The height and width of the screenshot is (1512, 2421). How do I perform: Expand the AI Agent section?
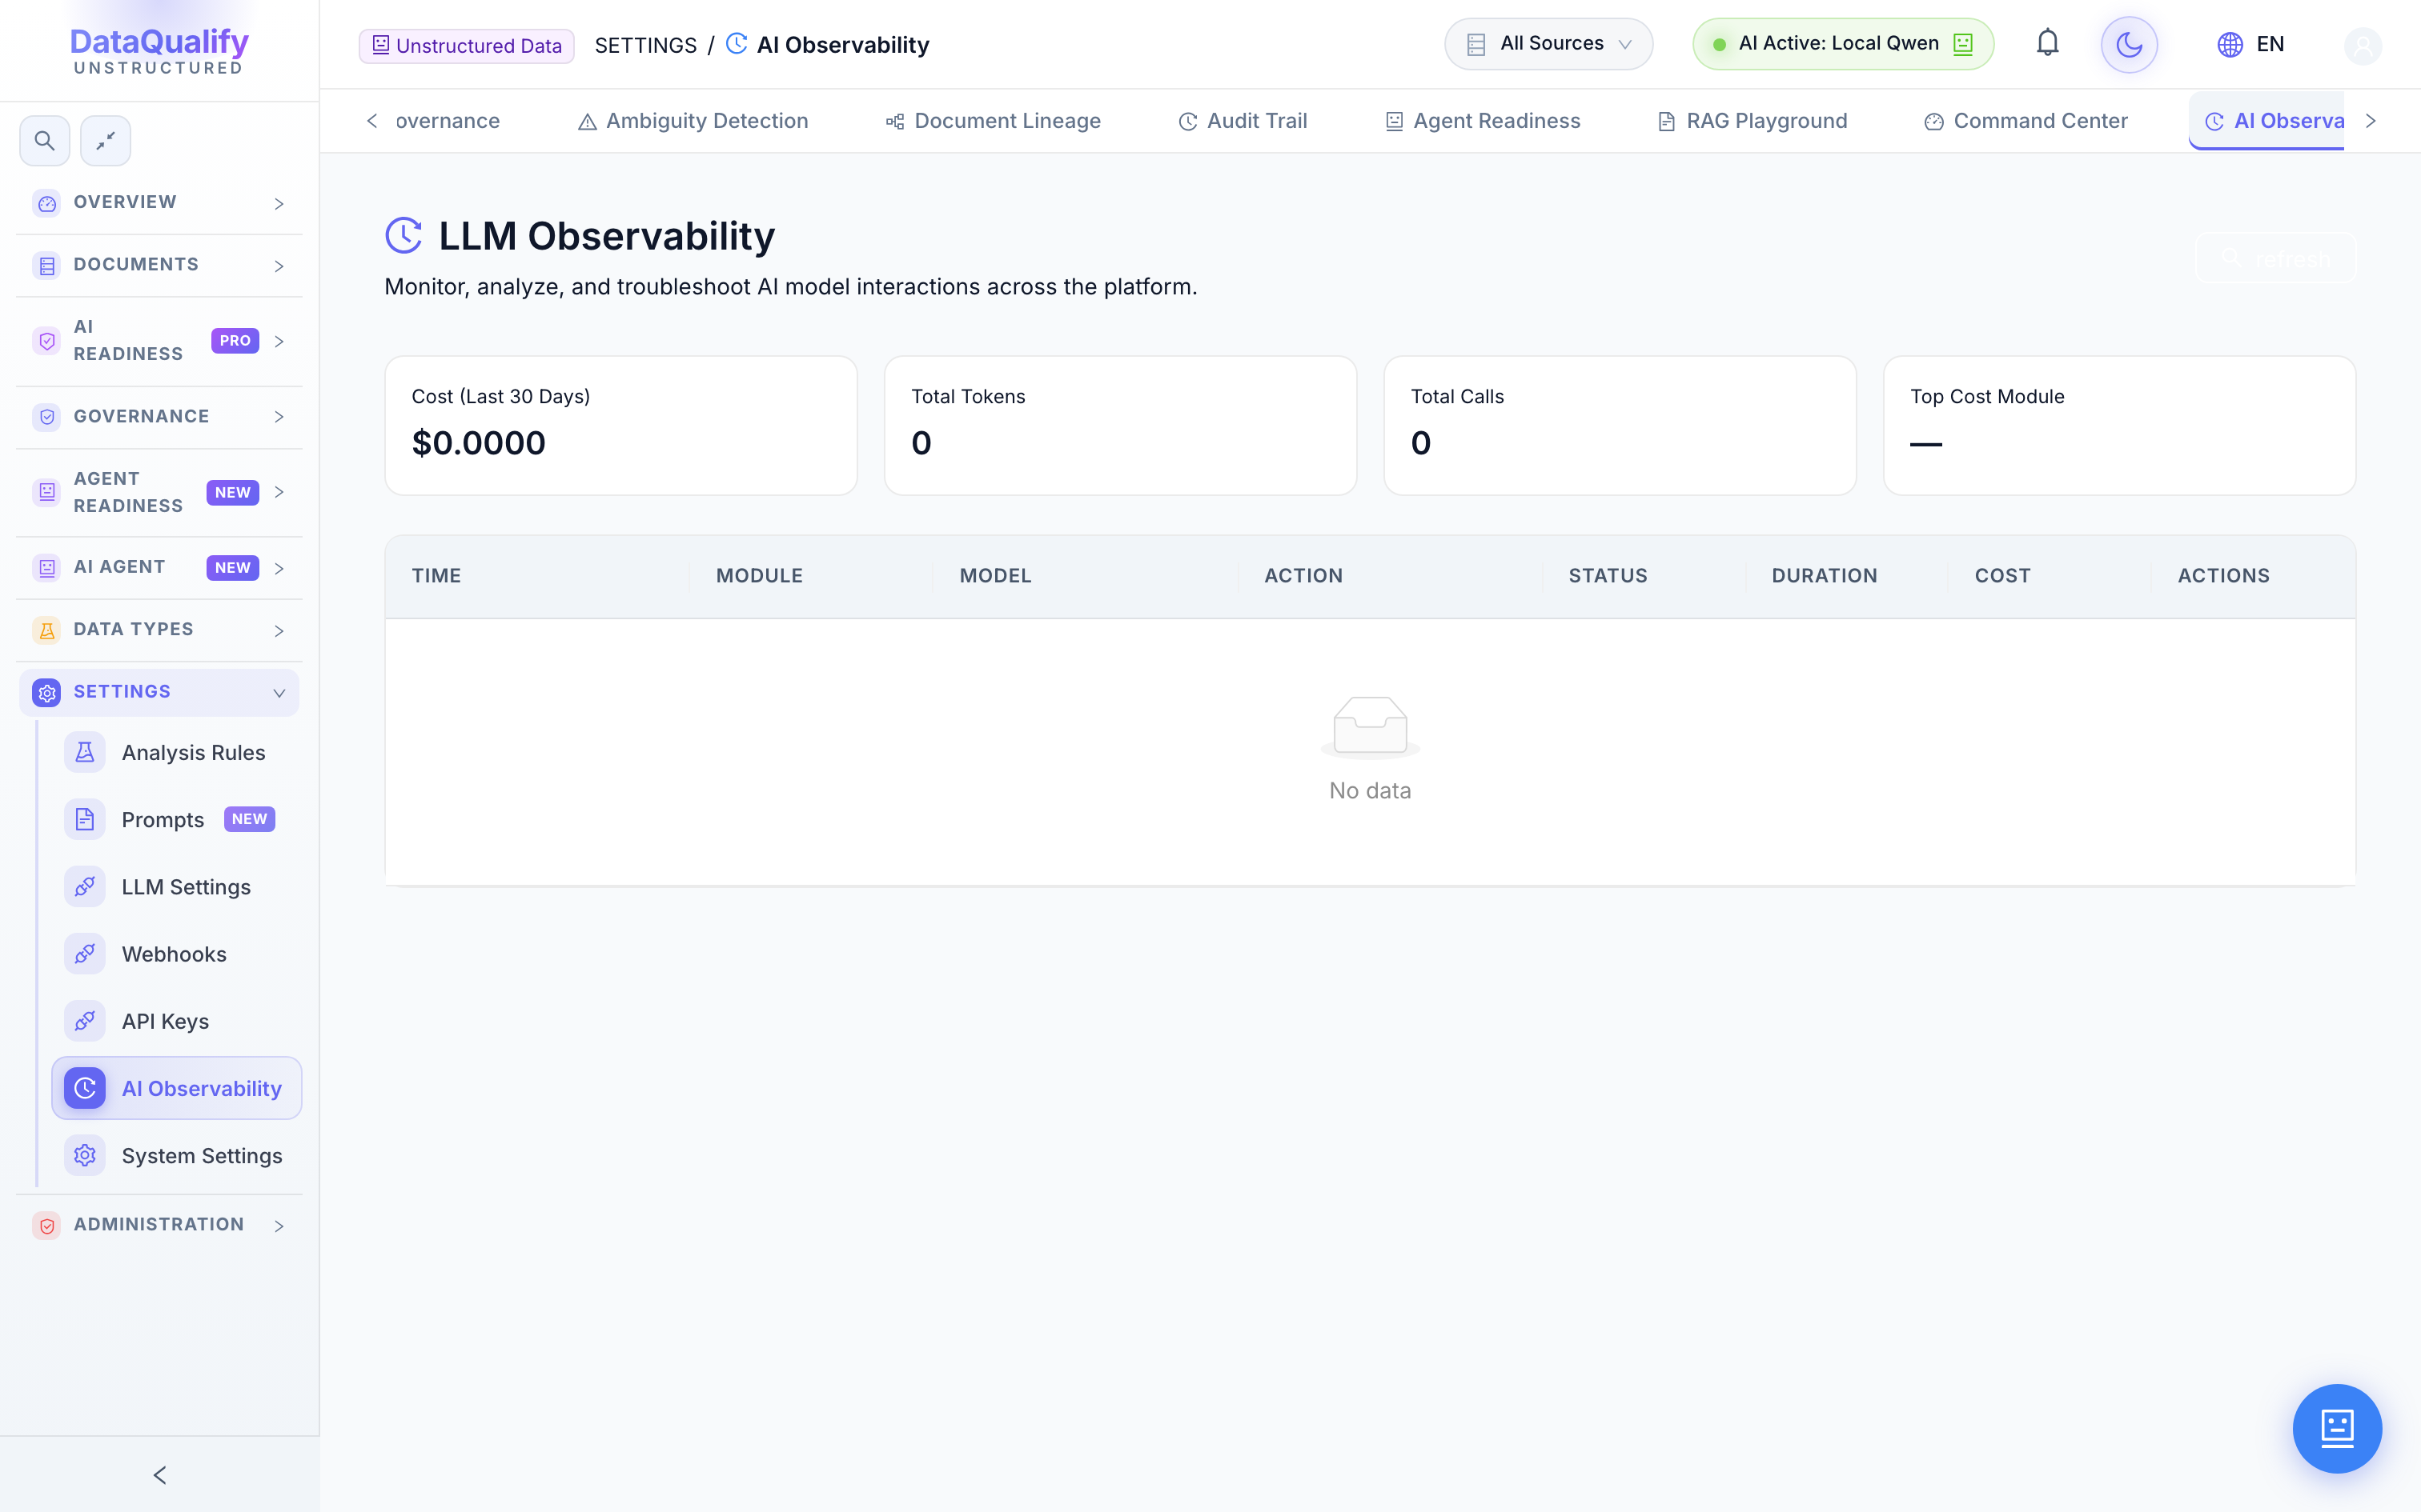tap(159, 568)
